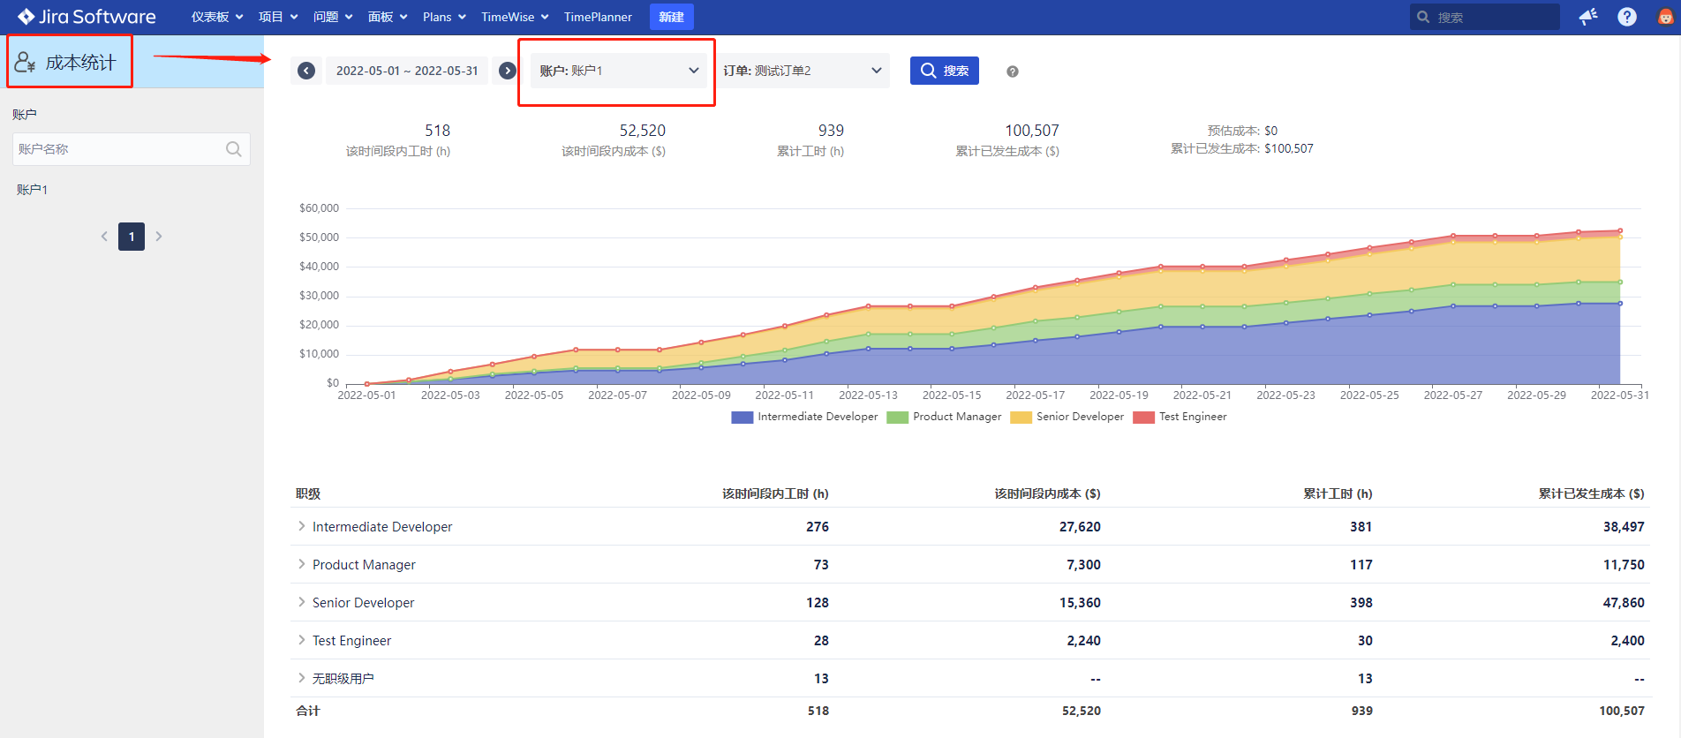Click the help question mark beside search button
This screenshot has width=1681, height=738.
click(1013, 72)
